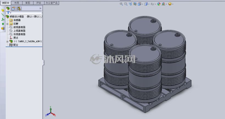Viewport: 225px width, 119px height.
Task: Select the 注解 annotations folder
Action: pos(14,24)
